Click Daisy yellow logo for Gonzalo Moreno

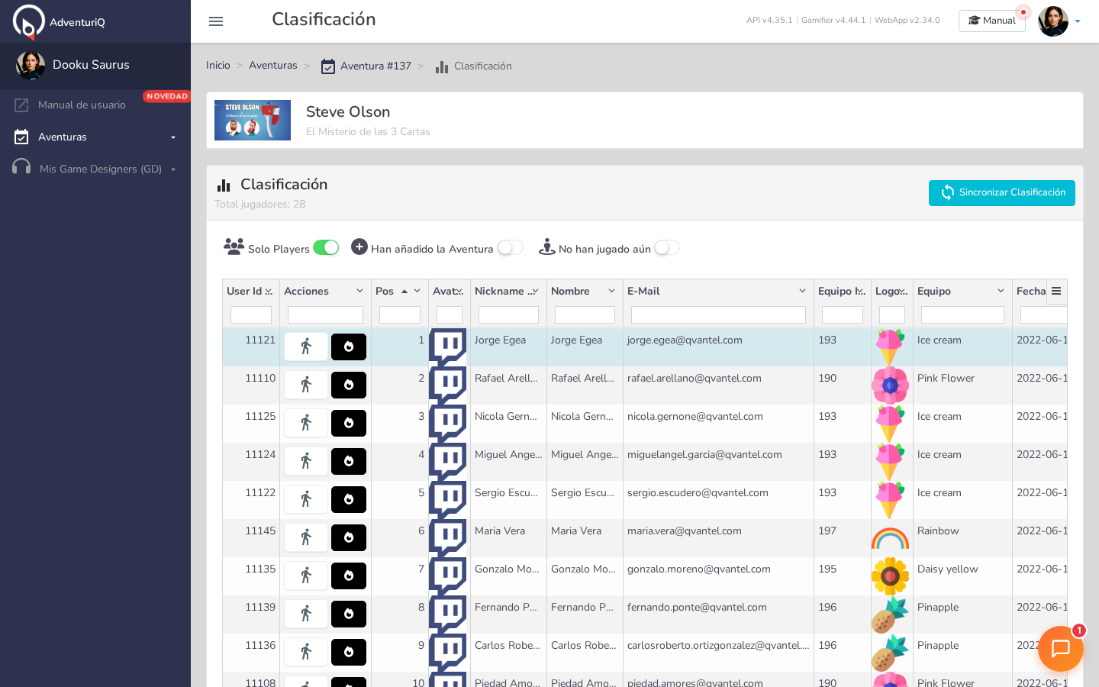pyautogui.click(x=890, y=576)
